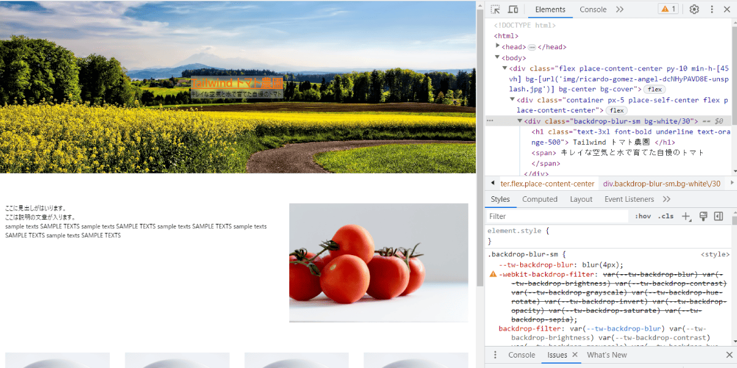Toggle flex badge on place-content-center py-10 div
737x368 pixels.
[x=655, y=90]
